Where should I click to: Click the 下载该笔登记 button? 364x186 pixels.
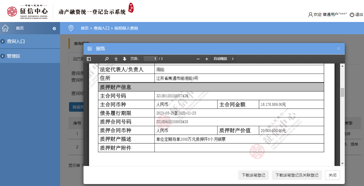pyautogui.click(x=253, y=175)
